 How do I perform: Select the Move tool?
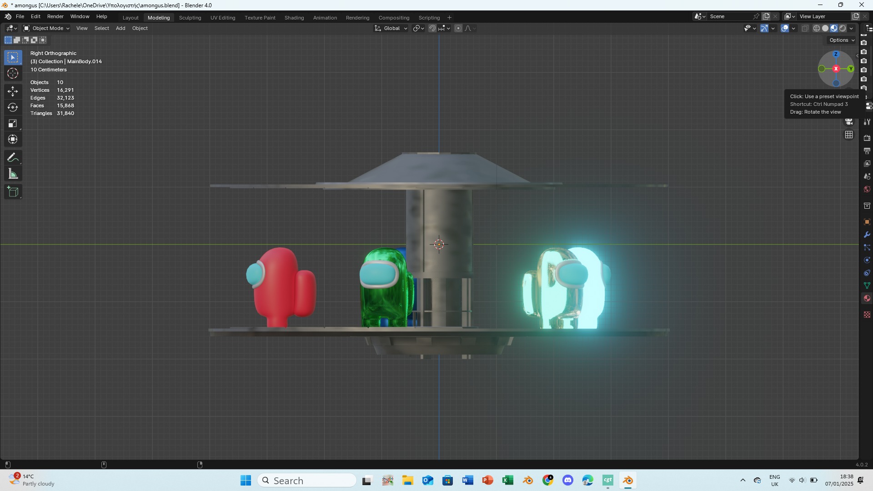coord(13,91)
